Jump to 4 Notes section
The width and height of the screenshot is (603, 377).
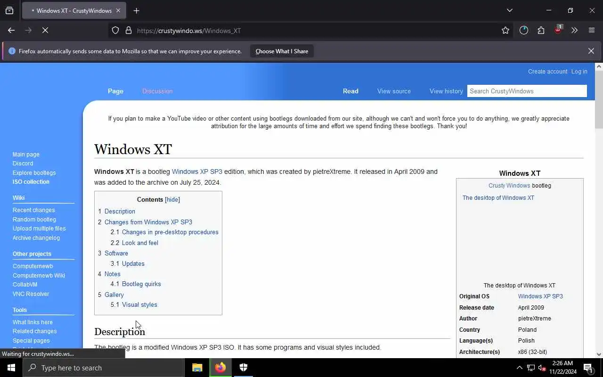(109, 274)
